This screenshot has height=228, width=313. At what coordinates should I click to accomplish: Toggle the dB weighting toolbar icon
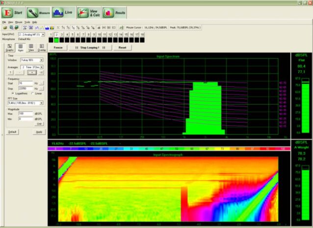pyautogui.click(x=99, y=28)
